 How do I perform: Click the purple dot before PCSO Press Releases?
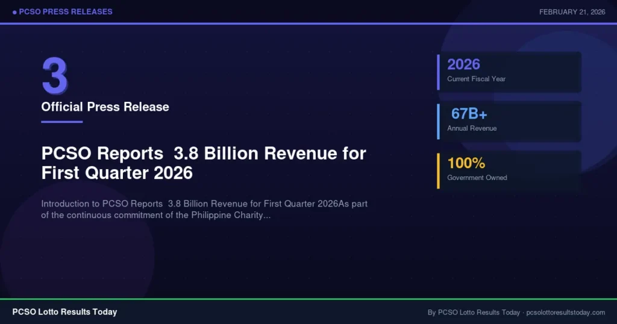coord(14,12)
